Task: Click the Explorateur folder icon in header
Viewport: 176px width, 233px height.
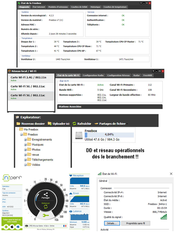Action: pyautogui.click(x=17, y=117)
